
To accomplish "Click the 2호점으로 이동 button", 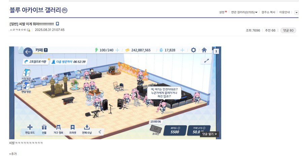I will (35, 62).
